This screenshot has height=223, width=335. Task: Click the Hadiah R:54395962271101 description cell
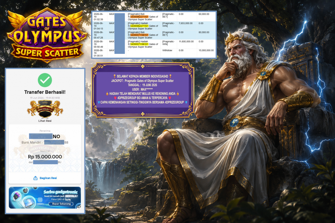tap(143, 26)
